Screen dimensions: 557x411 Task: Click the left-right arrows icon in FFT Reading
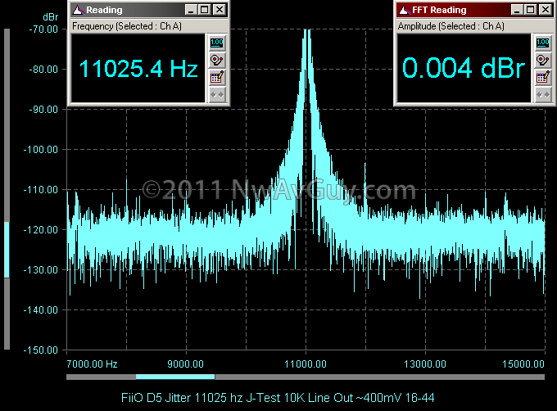pos(542,94)
